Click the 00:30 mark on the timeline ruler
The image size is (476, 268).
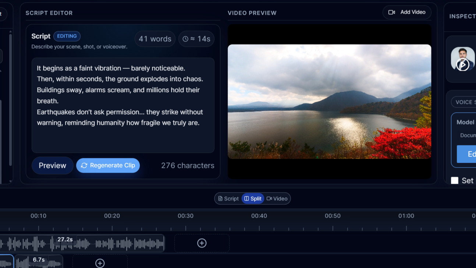click(185, 216)
